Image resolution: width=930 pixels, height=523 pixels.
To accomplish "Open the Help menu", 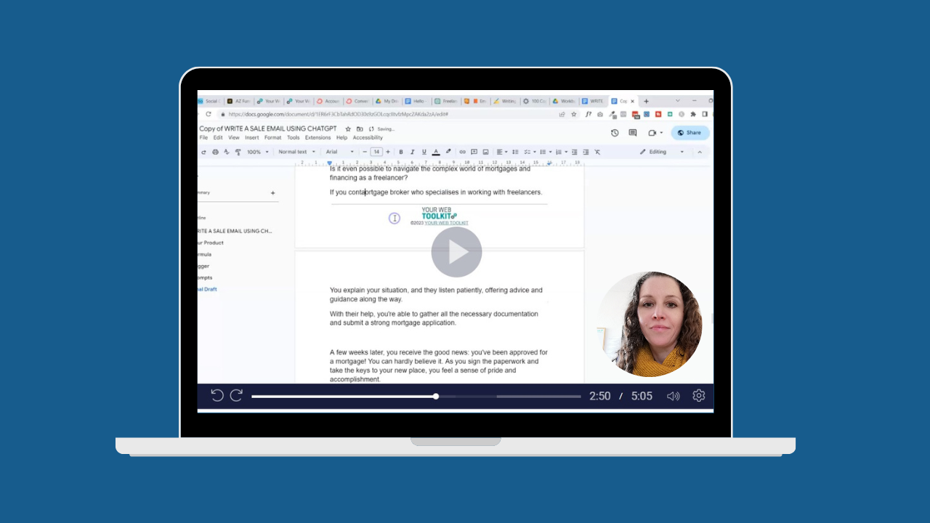I will point(341,137).
